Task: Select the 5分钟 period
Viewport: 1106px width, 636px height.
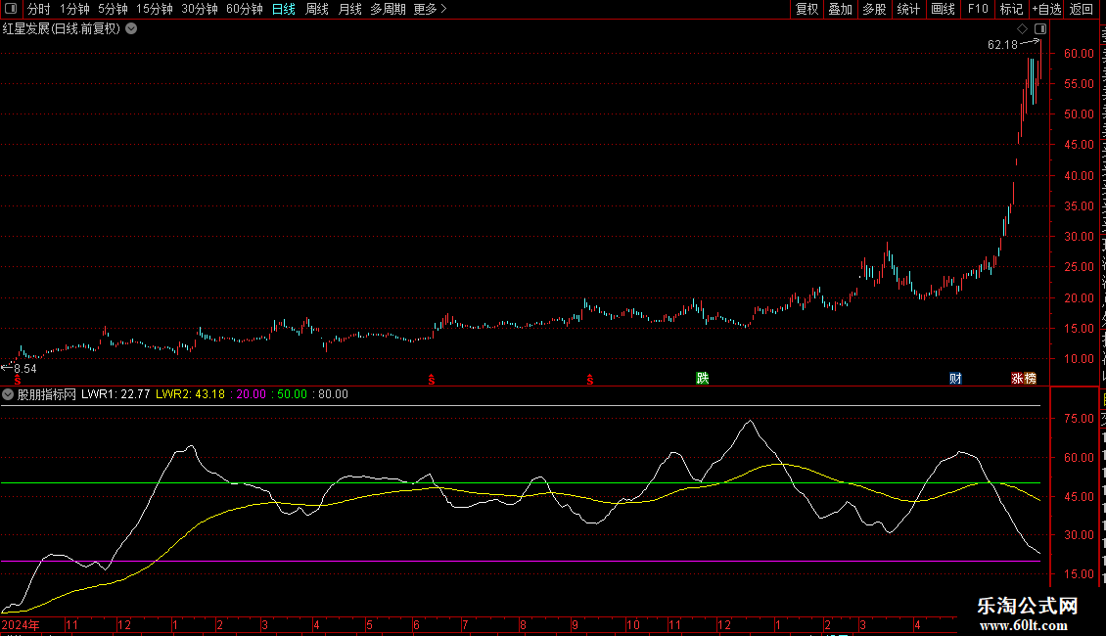Action: coord(113,9)
